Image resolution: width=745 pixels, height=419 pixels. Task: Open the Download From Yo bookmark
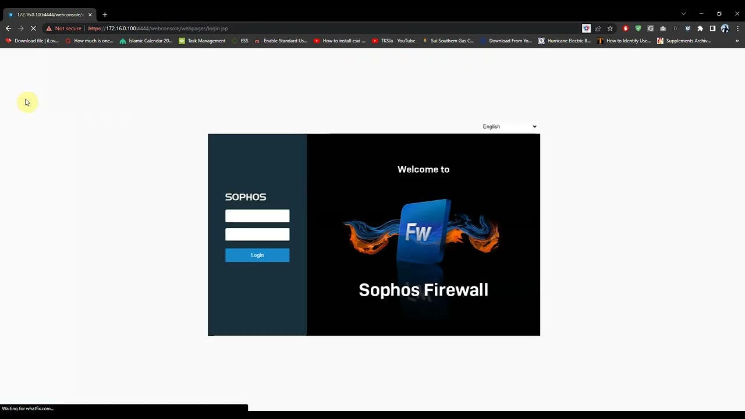[x=506, y=41]
